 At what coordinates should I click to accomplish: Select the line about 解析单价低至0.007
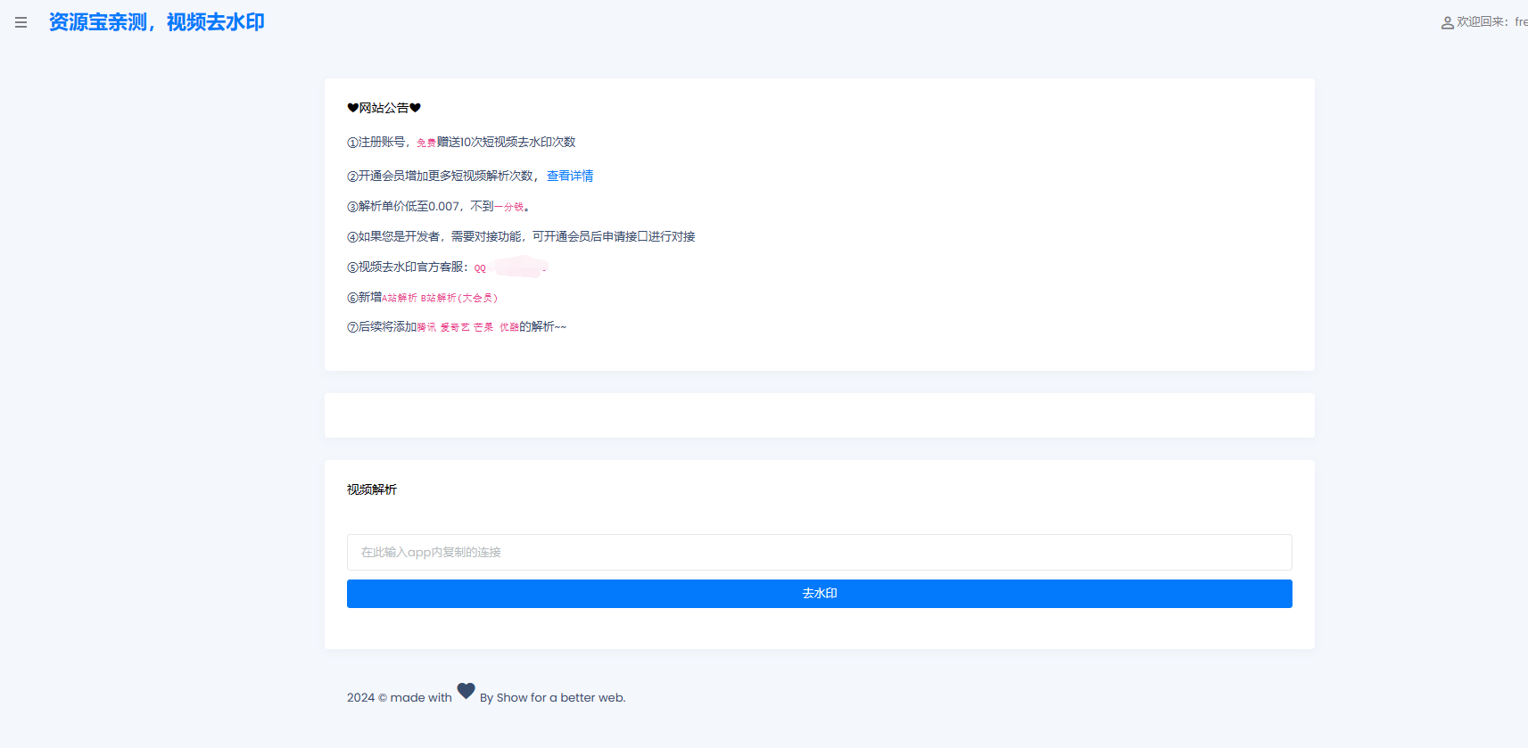438,206
